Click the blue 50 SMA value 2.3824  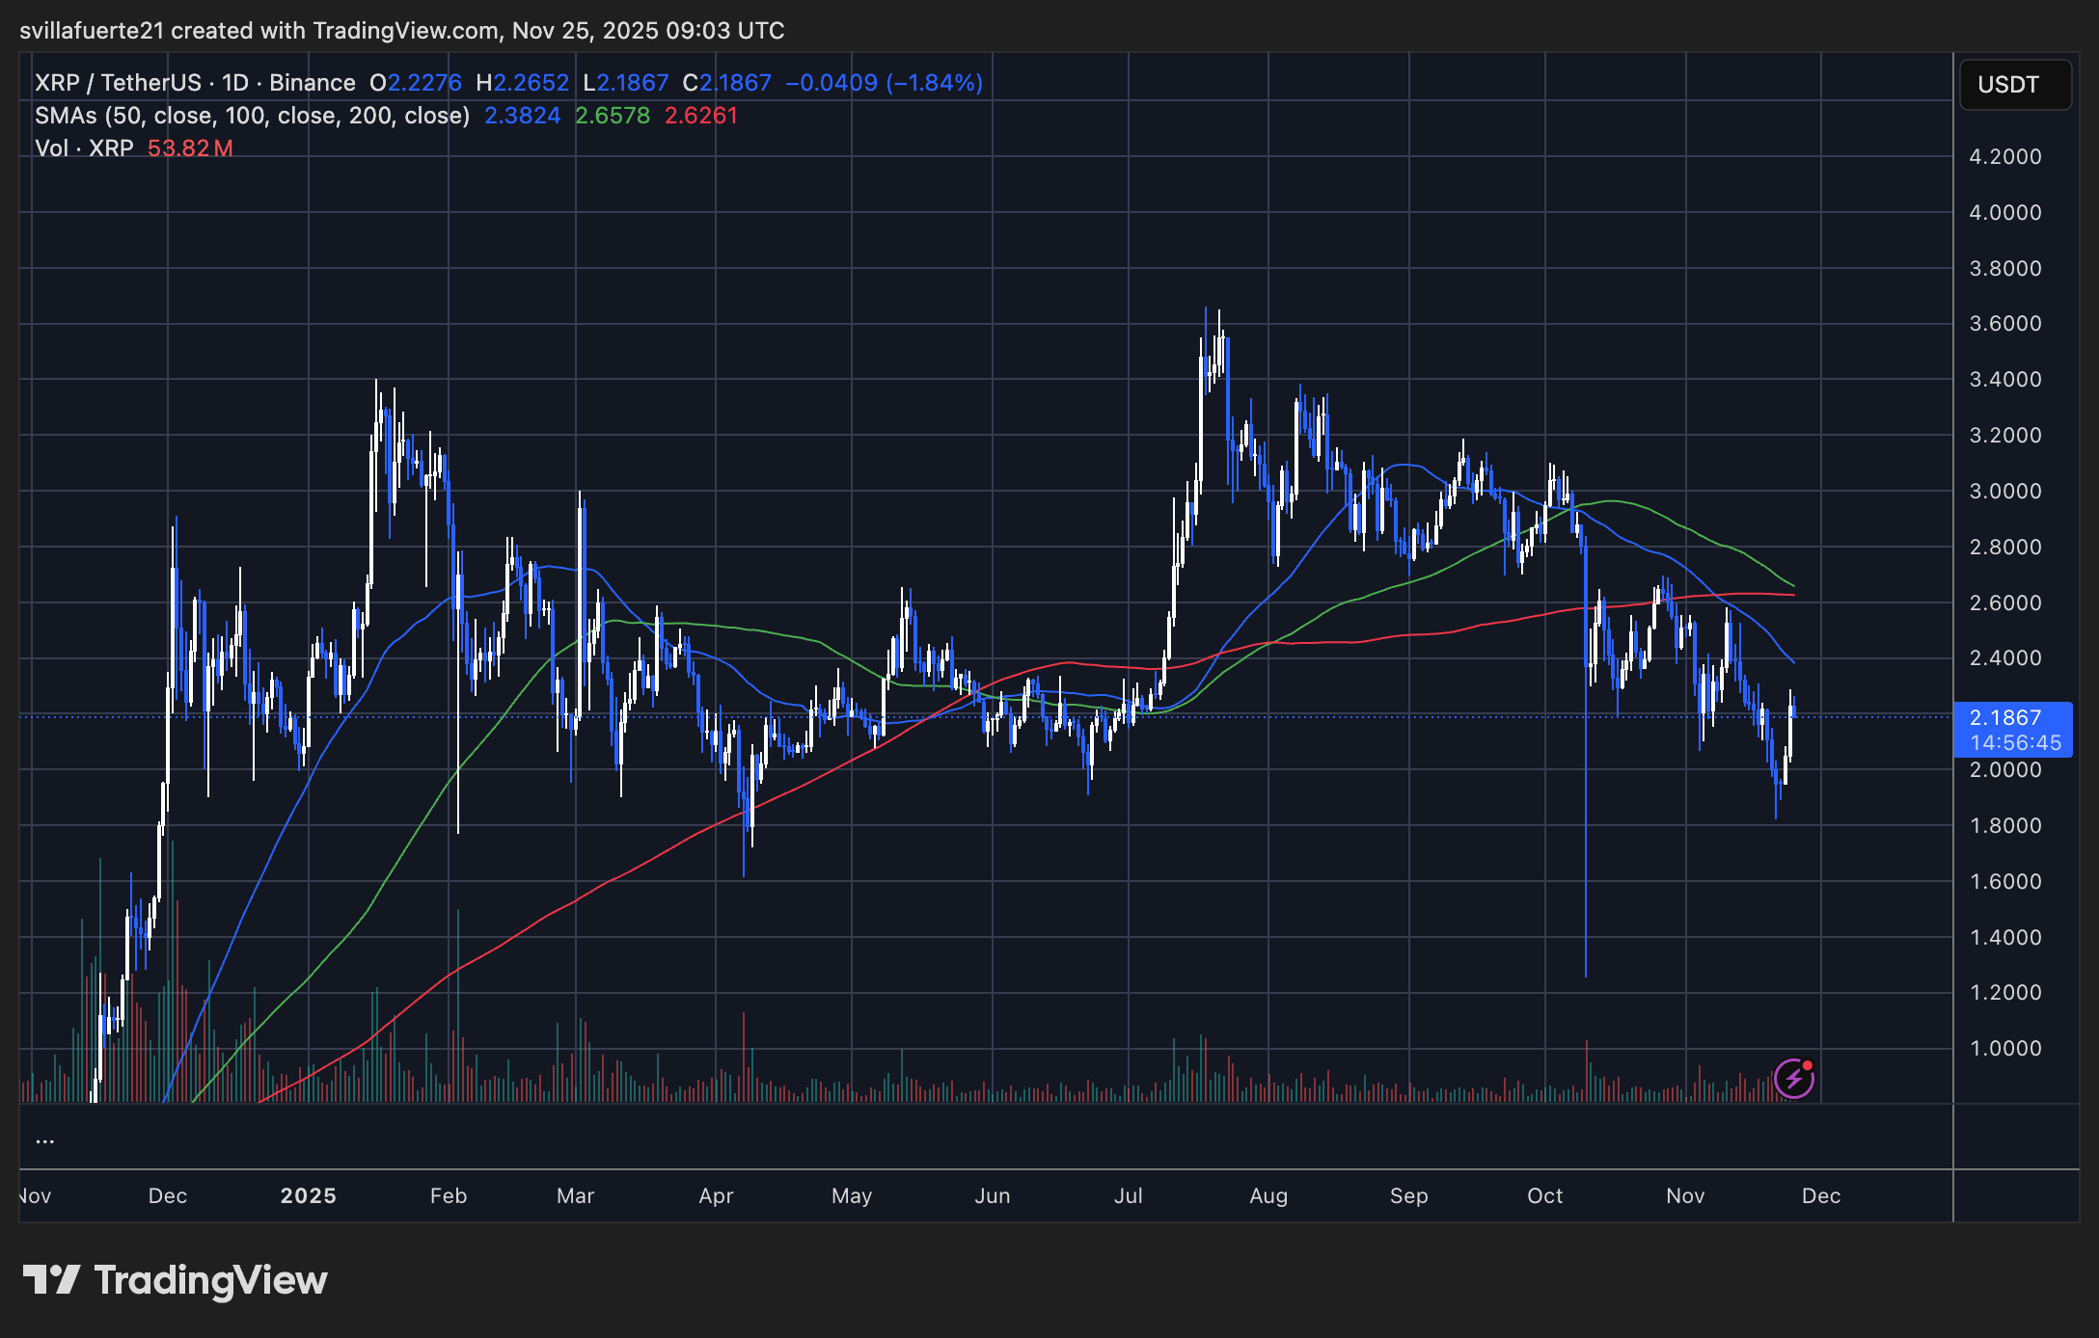tap(522, 116)
